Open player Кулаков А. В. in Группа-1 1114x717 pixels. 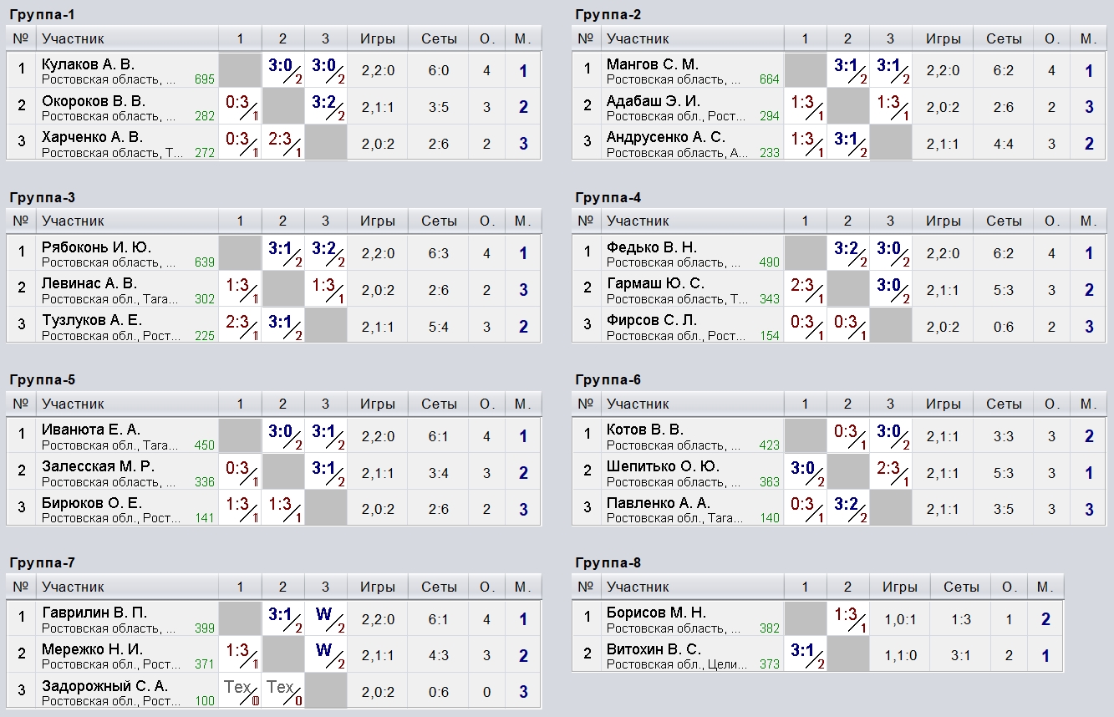pyautogui.click(x=88, y=64)
